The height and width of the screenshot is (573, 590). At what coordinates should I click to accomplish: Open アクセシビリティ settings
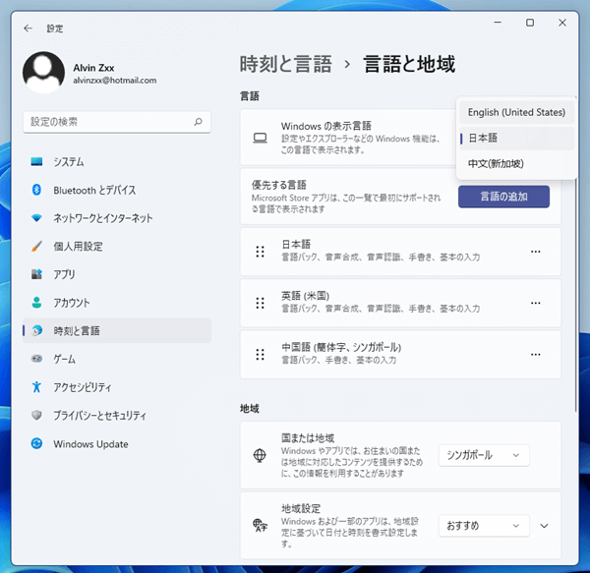click(117, 387)
